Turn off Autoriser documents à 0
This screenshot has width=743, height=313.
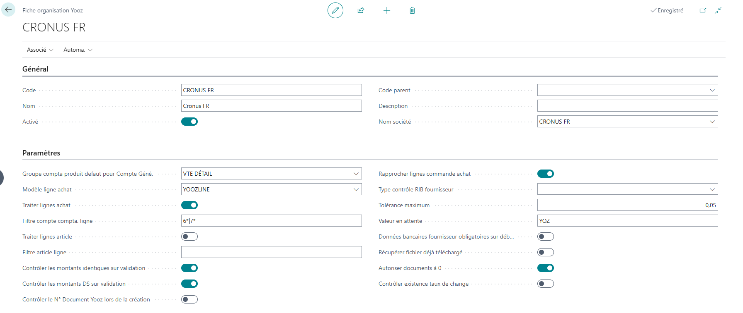coord(545,268)
